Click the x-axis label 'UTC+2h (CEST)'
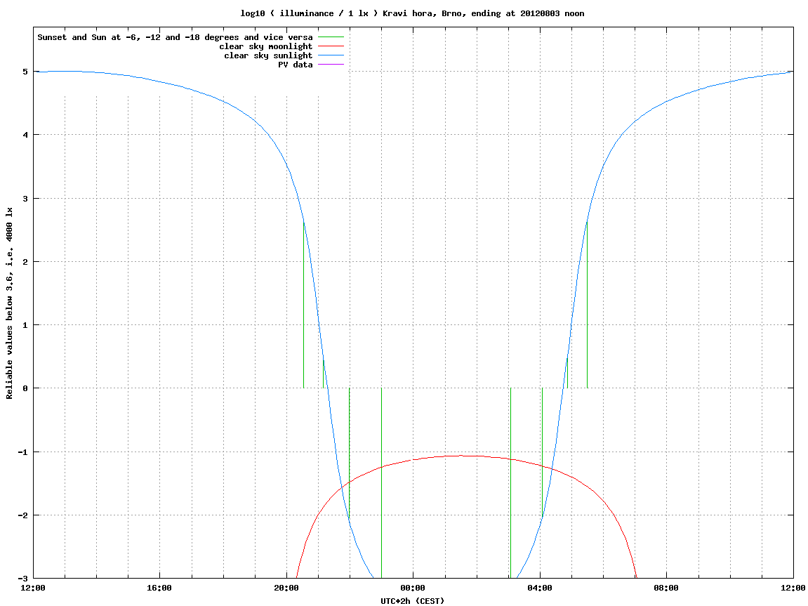This screenshot has height=606, width=808. (412, 601)
